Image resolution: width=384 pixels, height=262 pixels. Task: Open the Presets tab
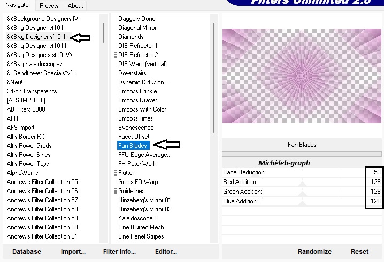(x=49, y=6)
